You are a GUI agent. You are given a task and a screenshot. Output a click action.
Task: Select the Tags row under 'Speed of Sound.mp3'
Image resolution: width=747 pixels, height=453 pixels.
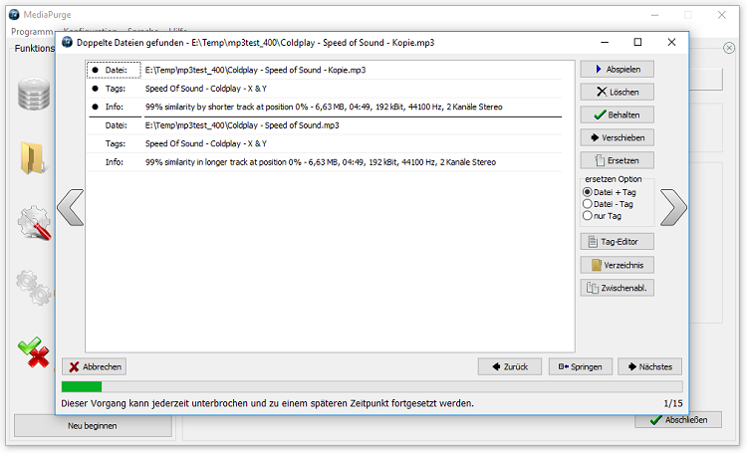pos(324,143)
